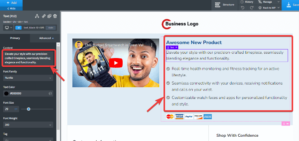The width and height of the screenshot is (299, 141).
Task: Click the wrap/parent hierarchy icon for Text #12
Action: [x=37, y=16]
